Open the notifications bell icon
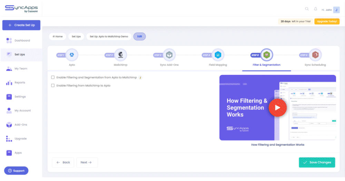 tap(316, 9)
